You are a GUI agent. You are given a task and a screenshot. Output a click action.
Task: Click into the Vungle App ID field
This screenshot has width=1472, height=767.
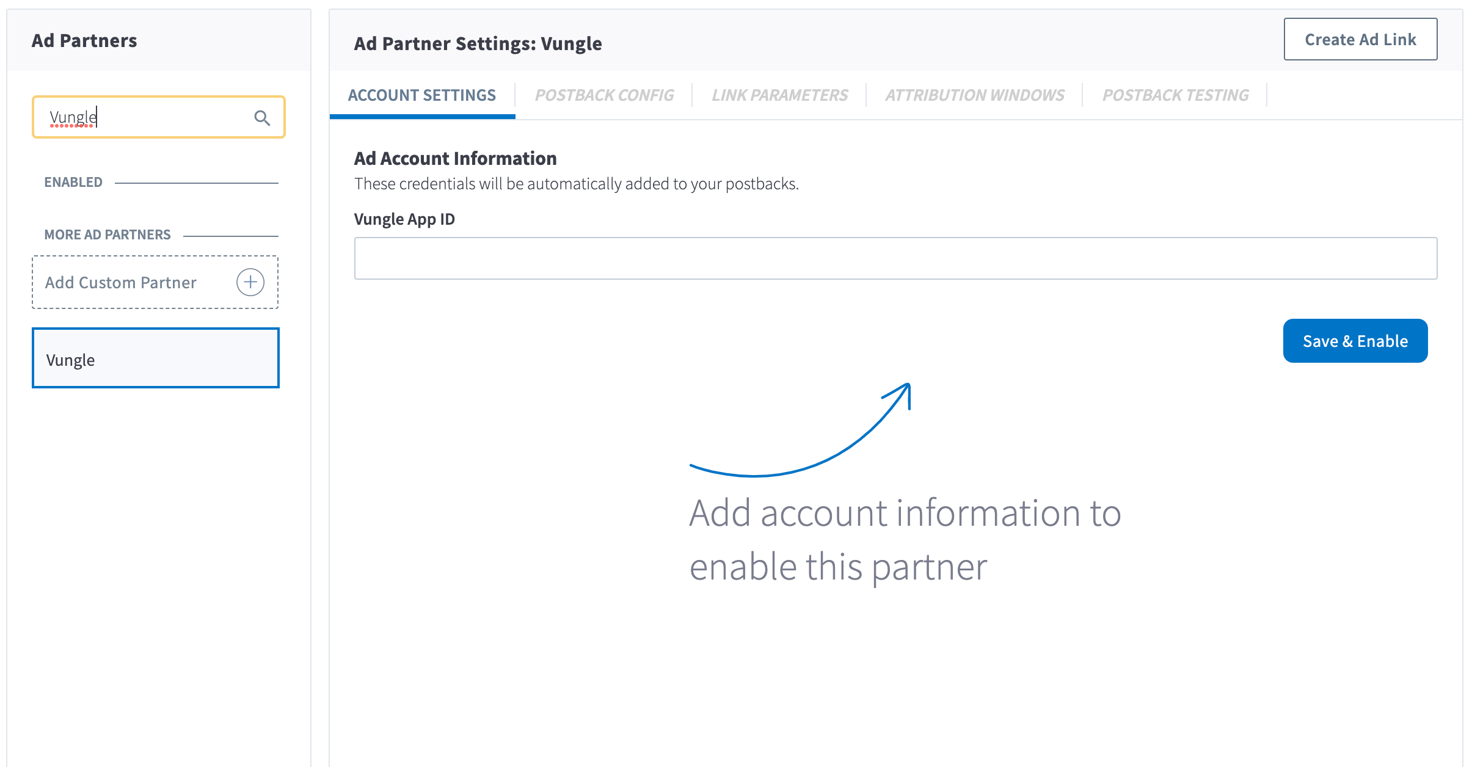tap(895, 258)
